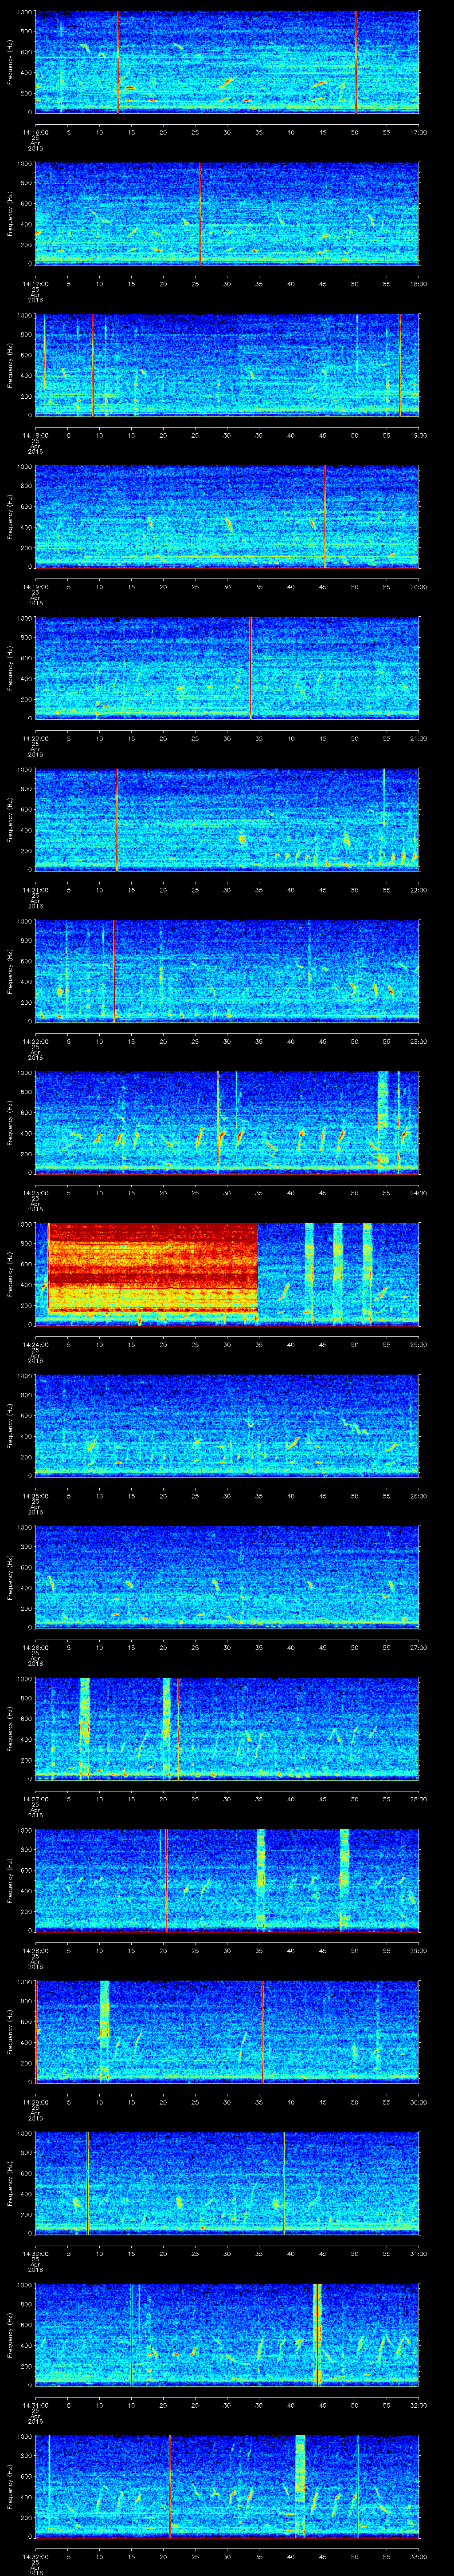Click the 14:17:00 start time label
Image resolution: width=454 pixels, height=2576 pixels.
point(36,284)
